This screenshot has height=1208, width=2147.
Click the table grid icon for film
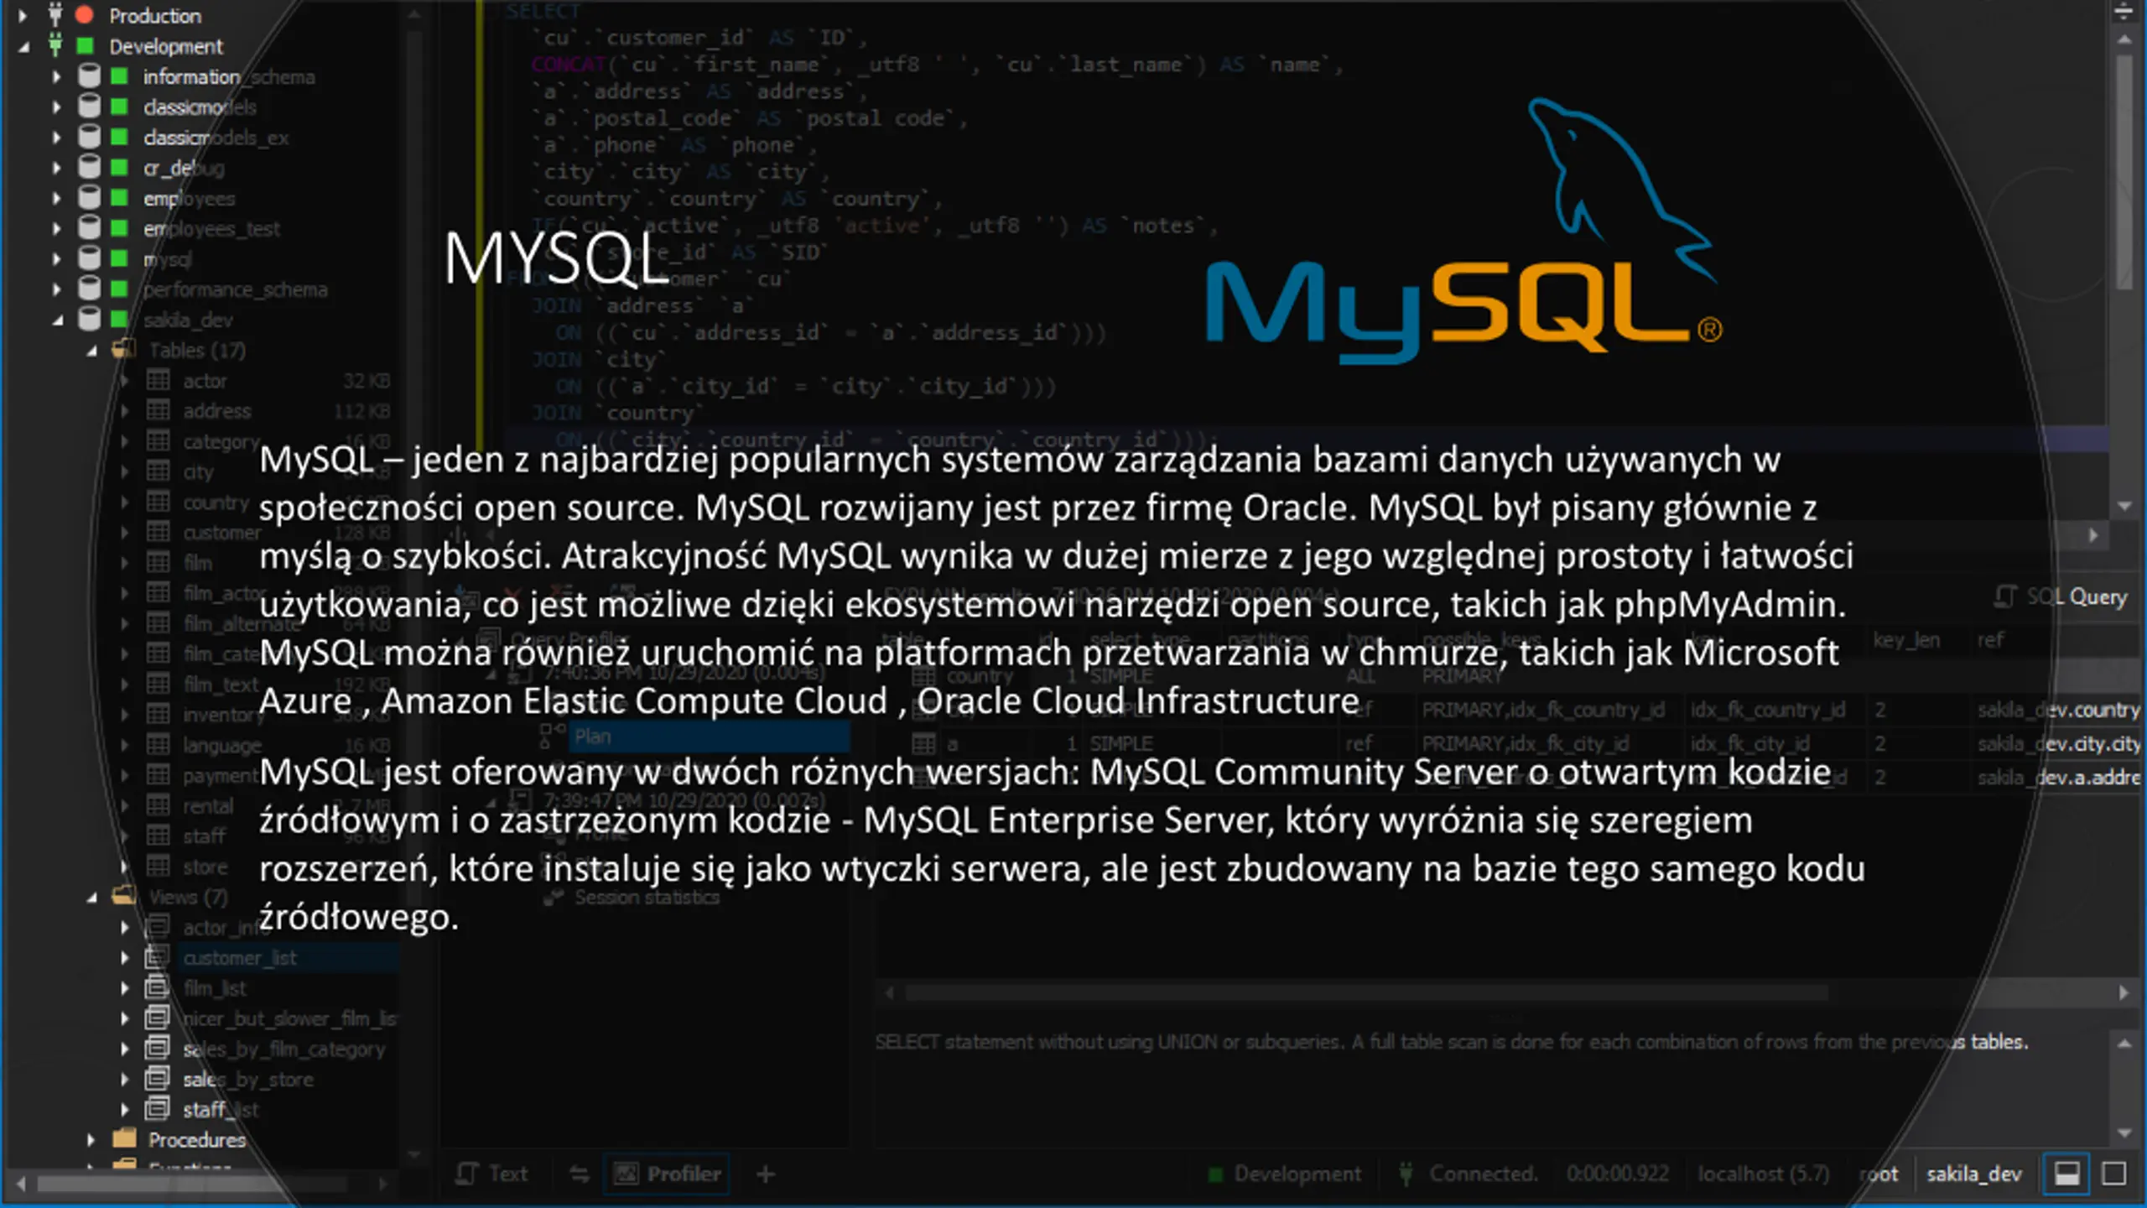point(158,562)
